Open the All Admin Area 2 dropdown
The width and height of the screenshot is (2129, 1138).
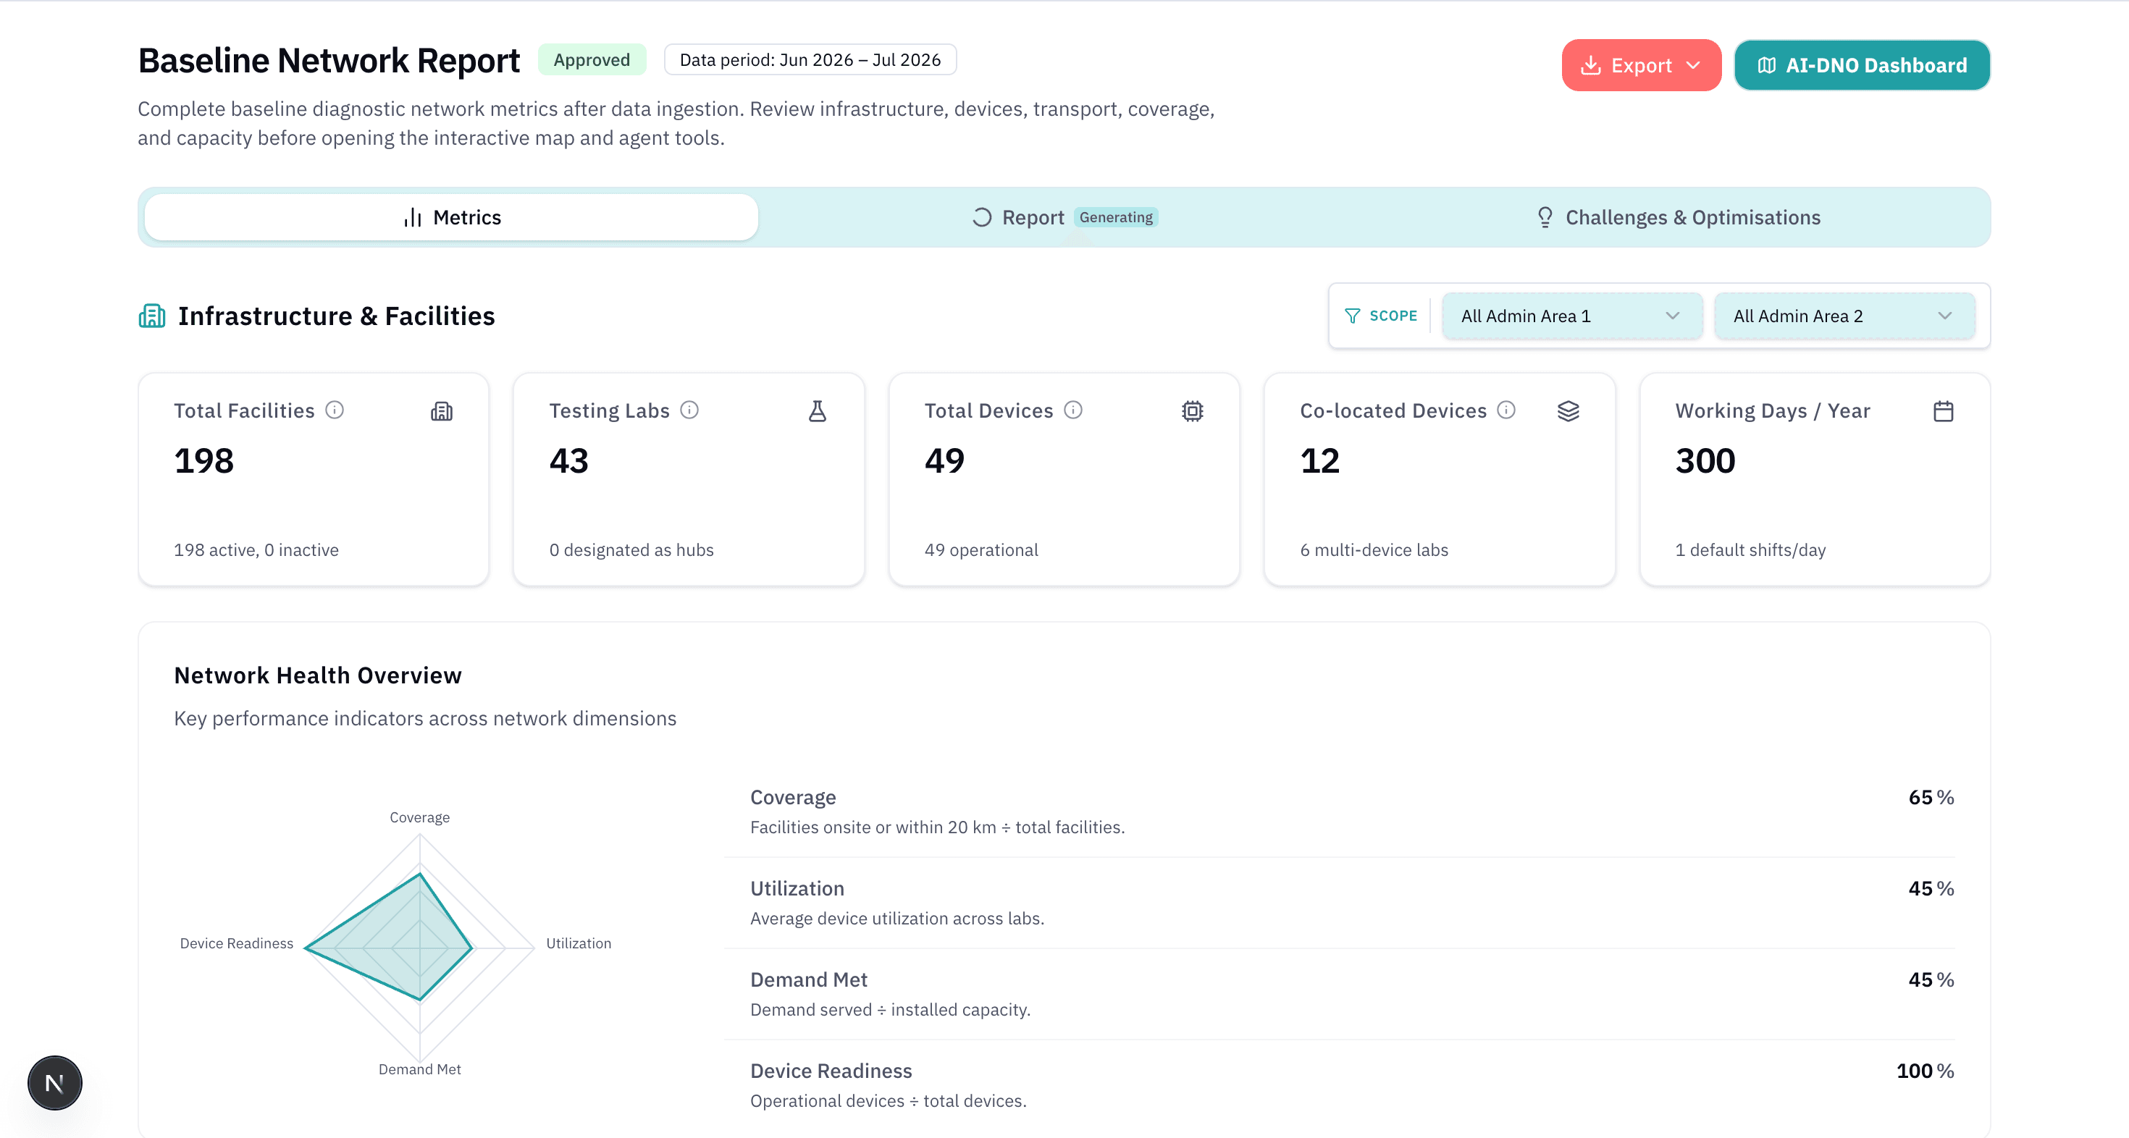pos(1844,316)
